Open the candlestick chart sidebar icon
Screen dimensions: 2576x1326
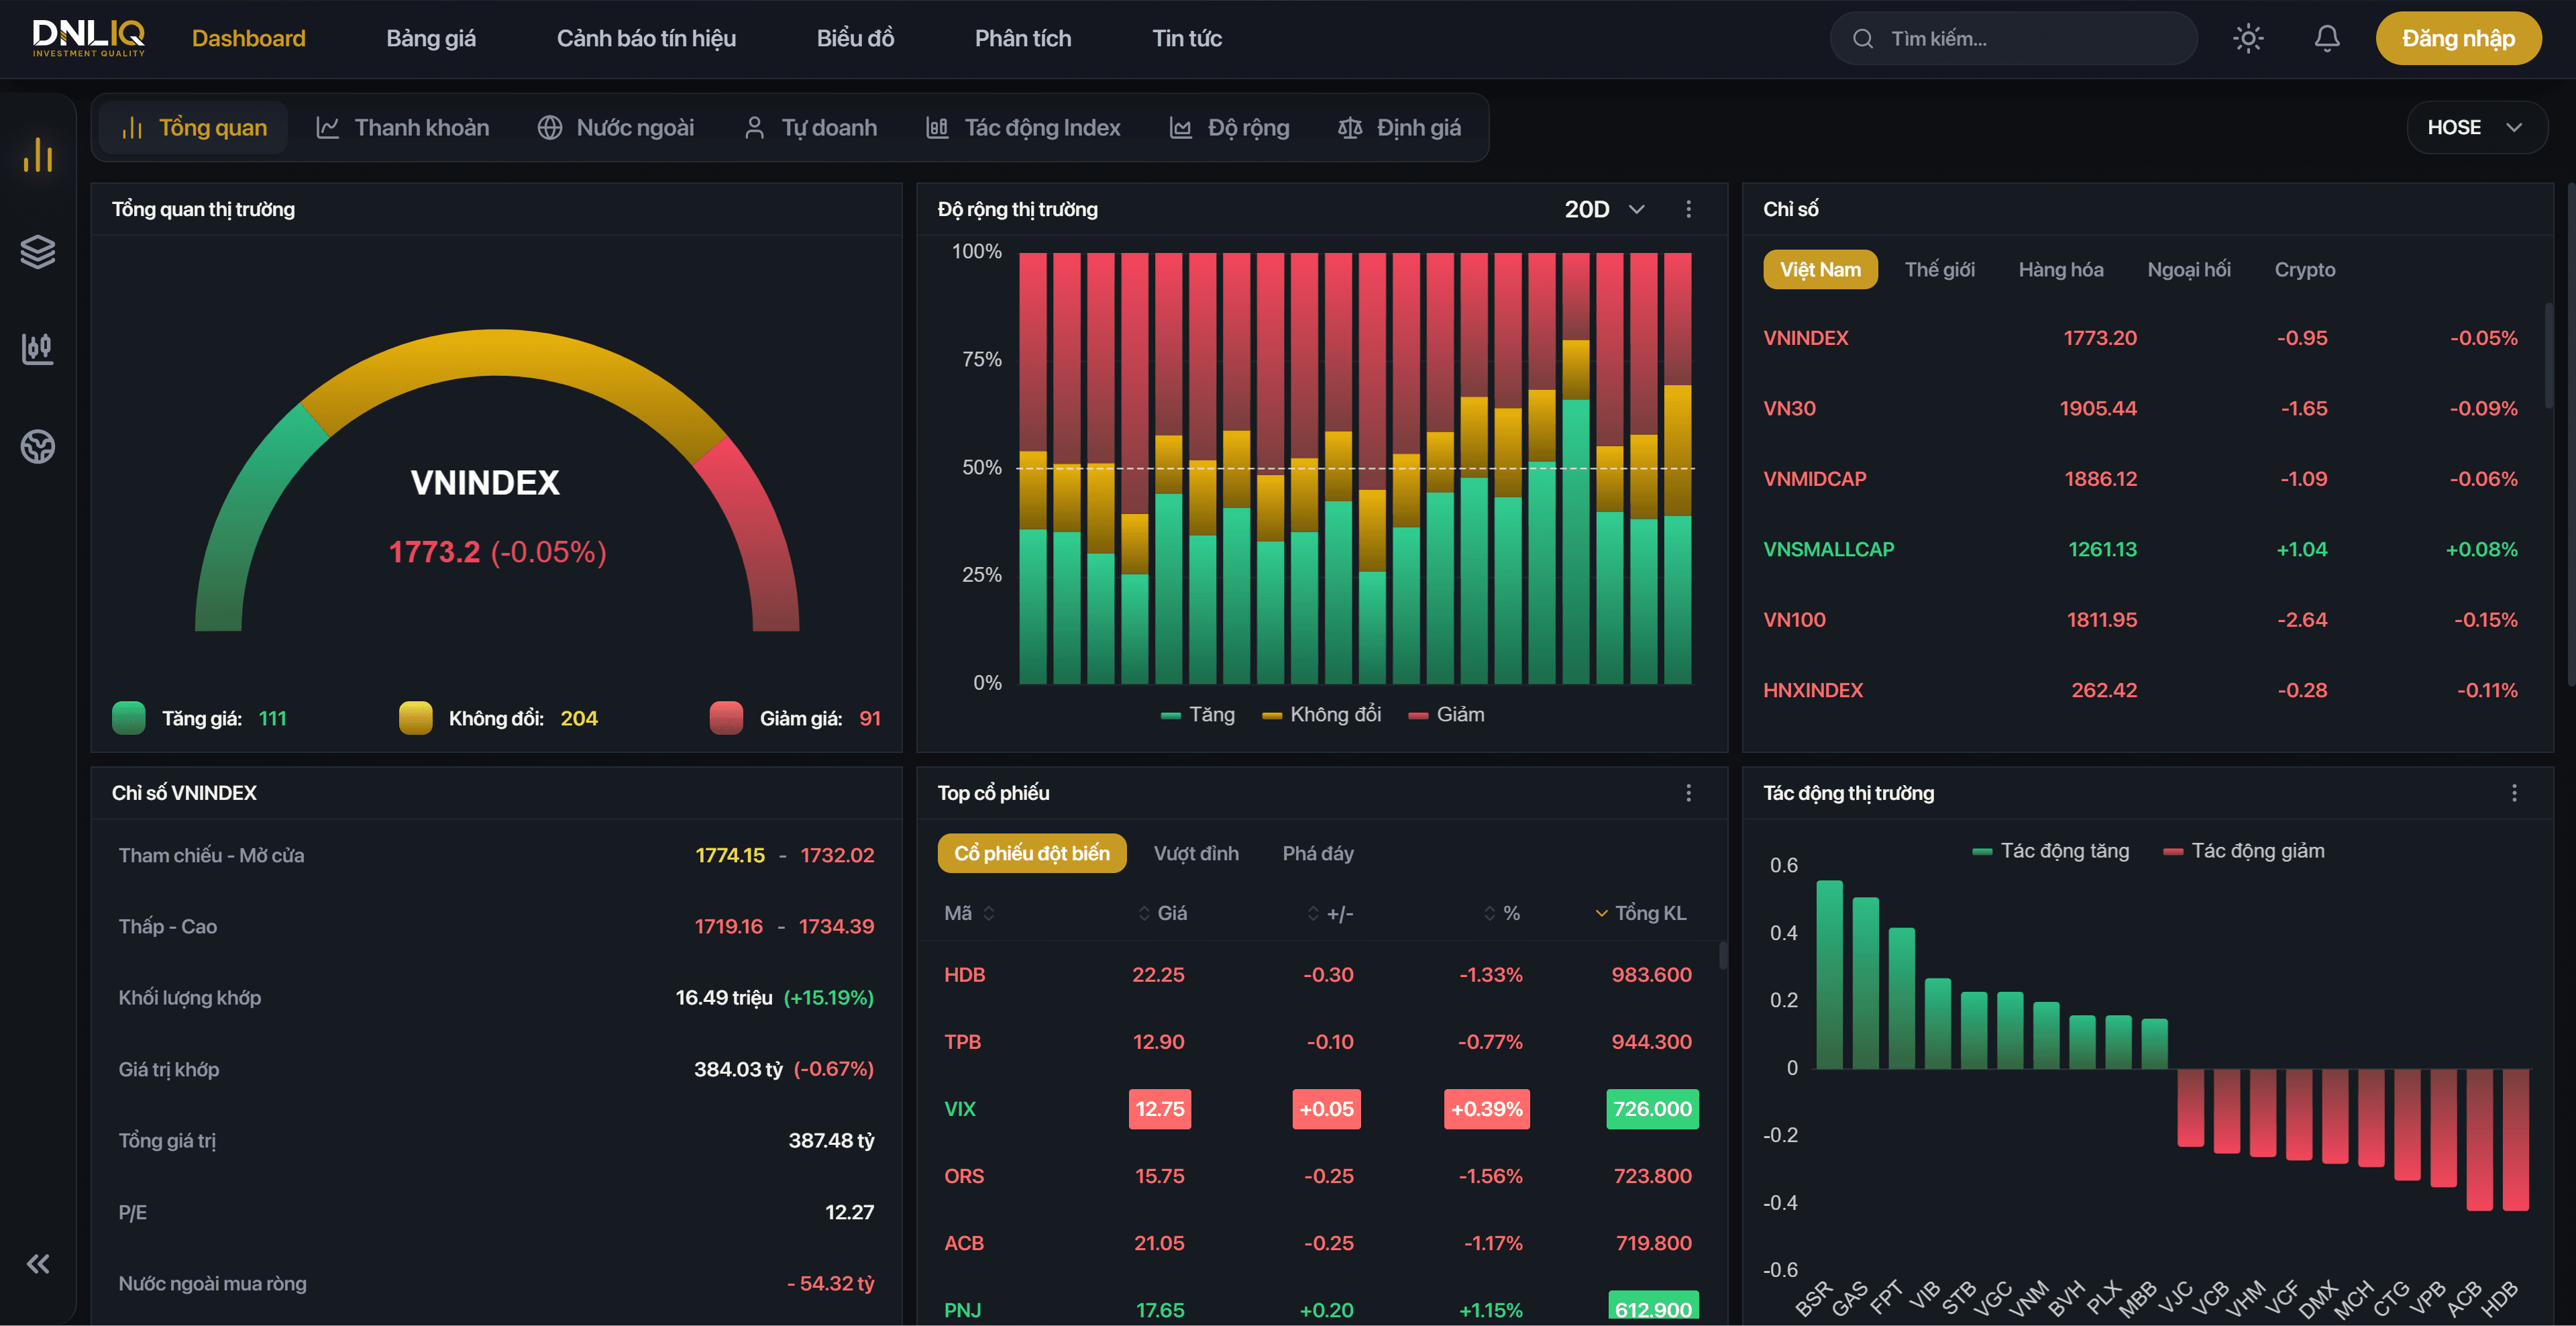tap(38, 349)
